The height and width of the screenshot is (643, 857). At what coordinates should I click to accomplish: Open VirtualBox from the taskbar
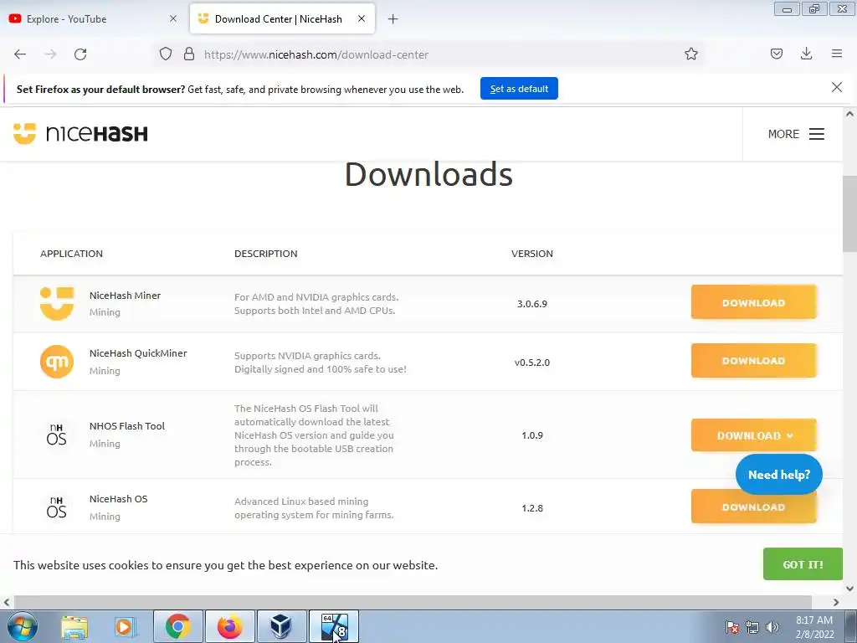click(281, 626)
